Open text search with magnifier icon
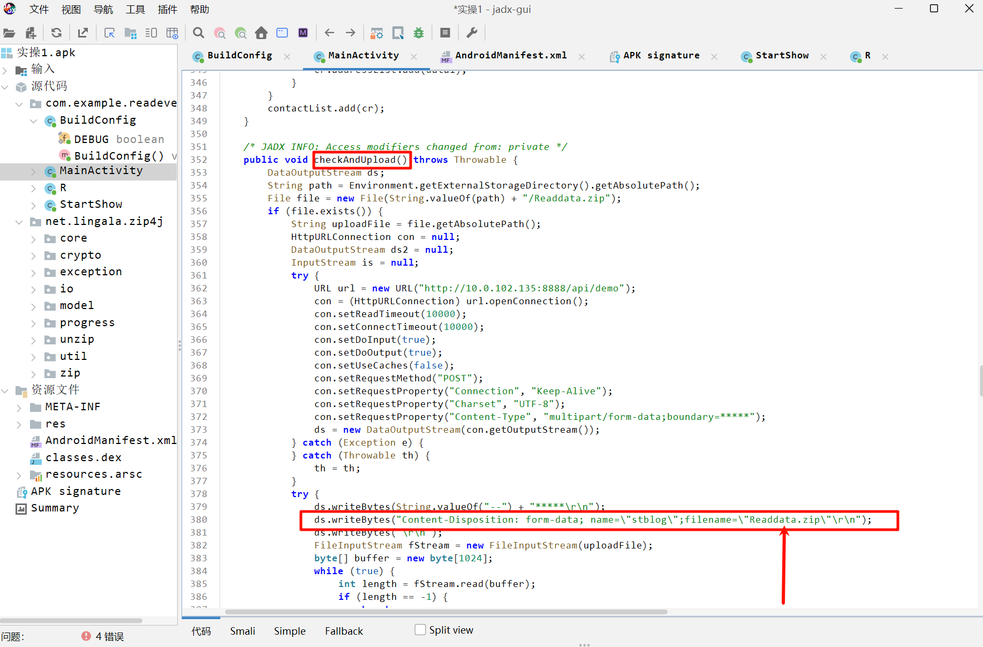The width and height of the screenshot is (983, 647). [199, 33]
